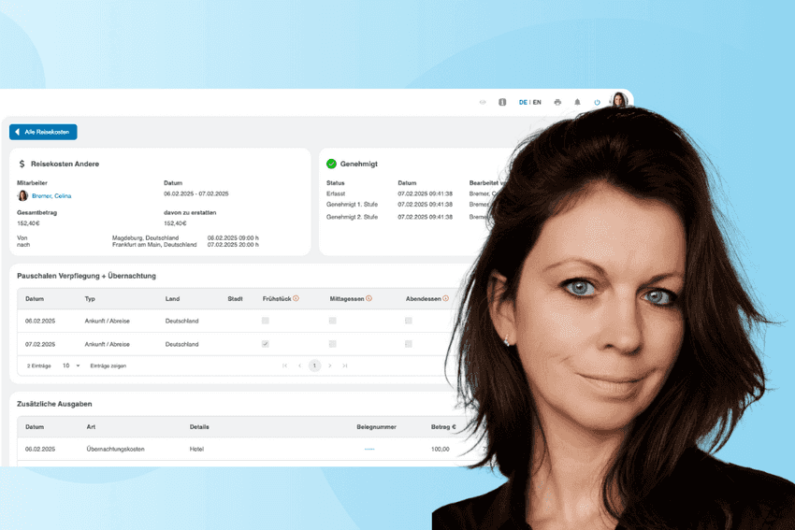Click the 2 Einträge count text
The width and height of the screenshot is (795, 530).
[x=39, y=365]
